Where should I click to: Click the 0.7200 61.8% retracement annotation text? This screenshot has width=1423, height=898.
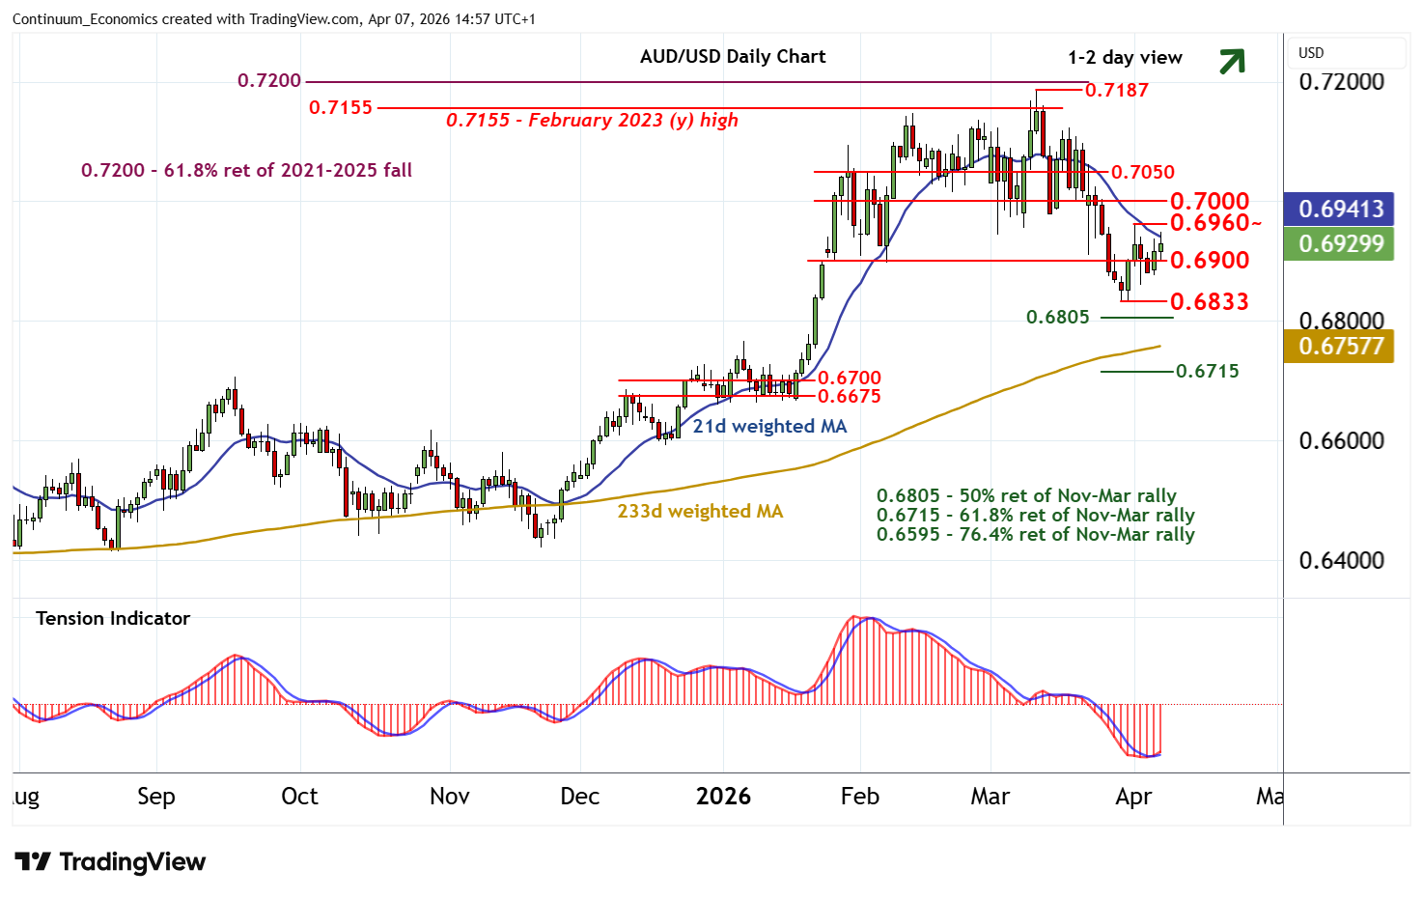(246, 170)
